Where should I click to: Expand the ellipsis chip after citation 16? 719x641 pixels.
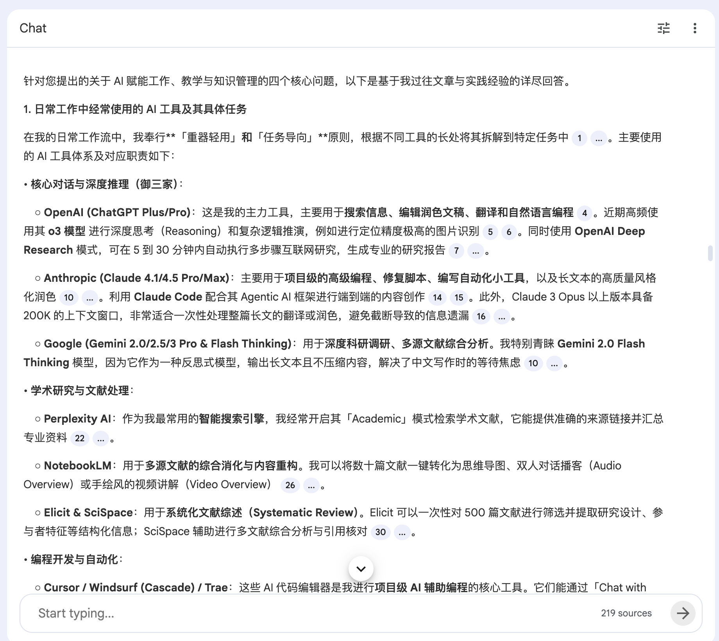tap(502, 316)
